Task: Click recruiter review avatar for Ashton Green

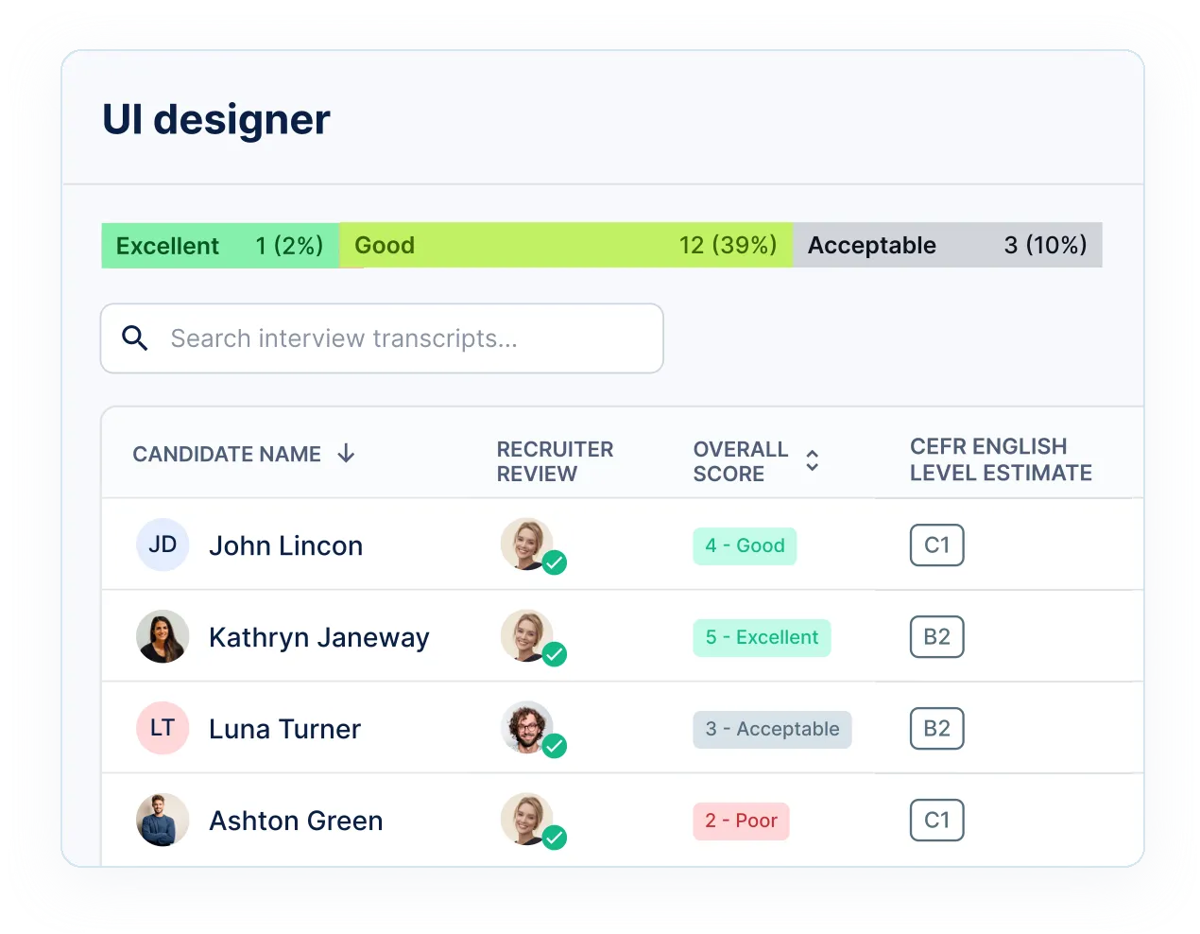Action: 527,820
